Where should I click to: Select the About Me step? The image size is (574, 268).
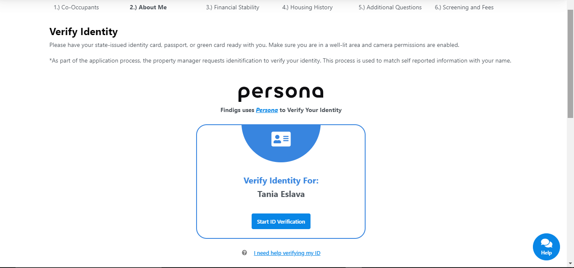148,7
